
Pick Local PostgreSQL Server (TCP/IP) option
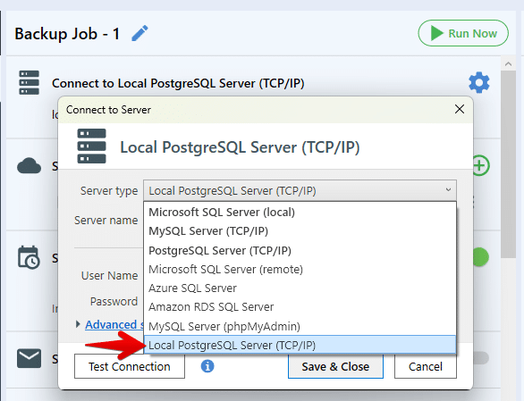(300, 345)
